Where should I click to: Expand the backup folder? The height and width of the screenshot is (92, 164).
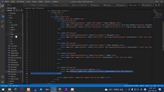13,30
